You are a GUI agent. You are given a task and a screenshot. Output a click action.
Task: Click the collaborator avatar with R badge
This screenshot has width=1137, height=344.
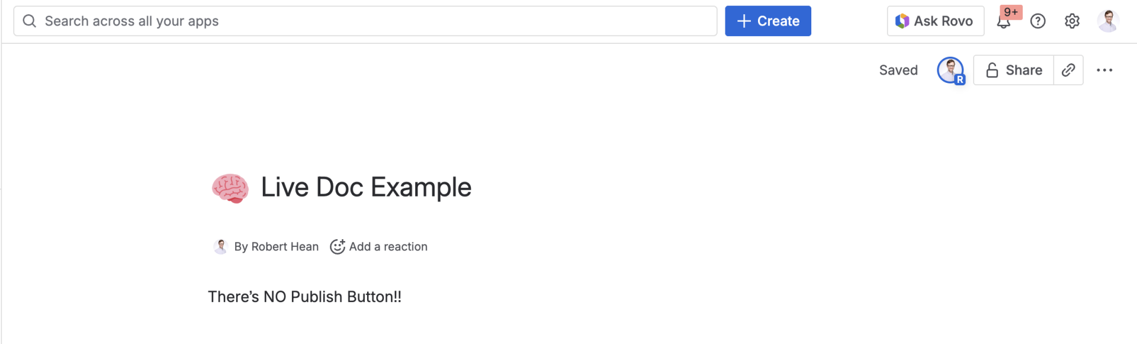tap(950, 70)
